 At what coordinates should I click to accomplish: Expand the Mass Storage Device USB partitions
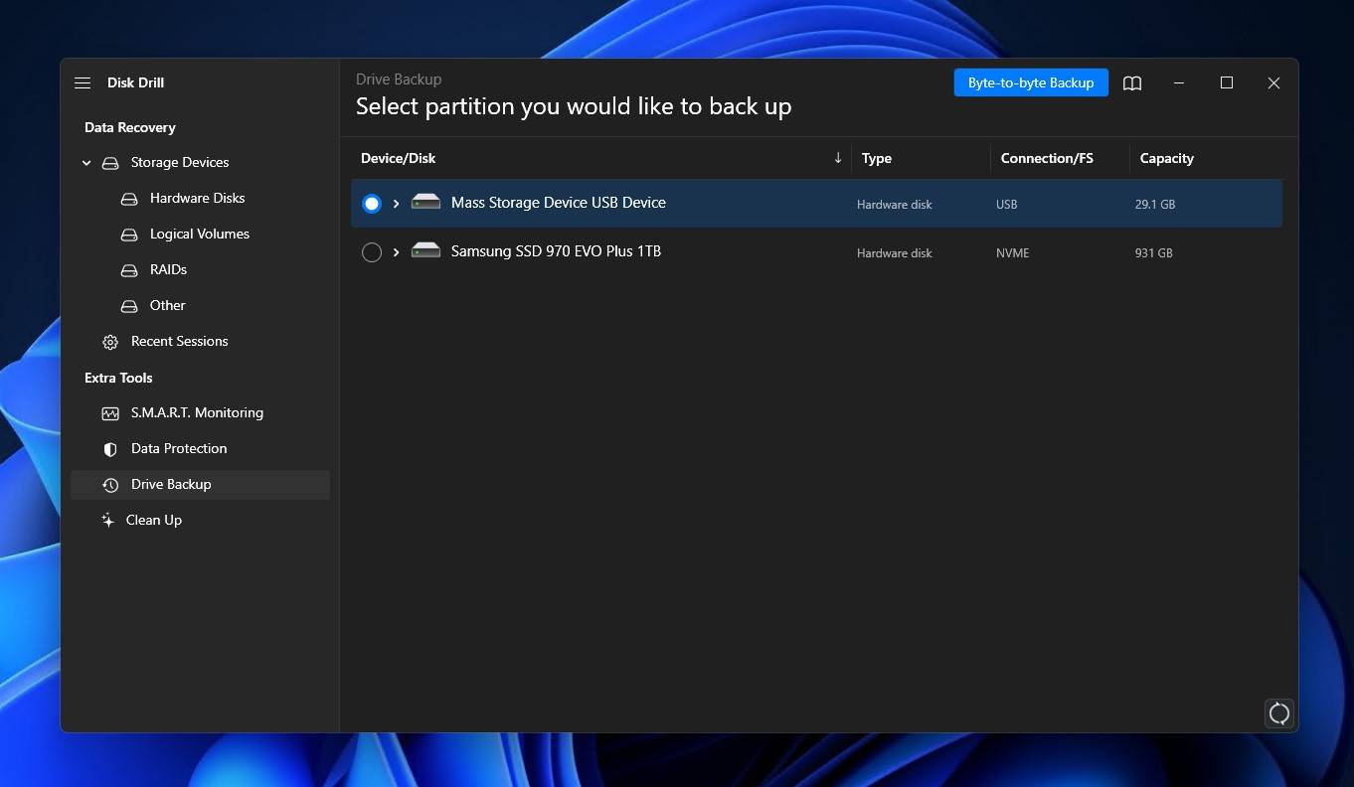(x=396, y=203)
